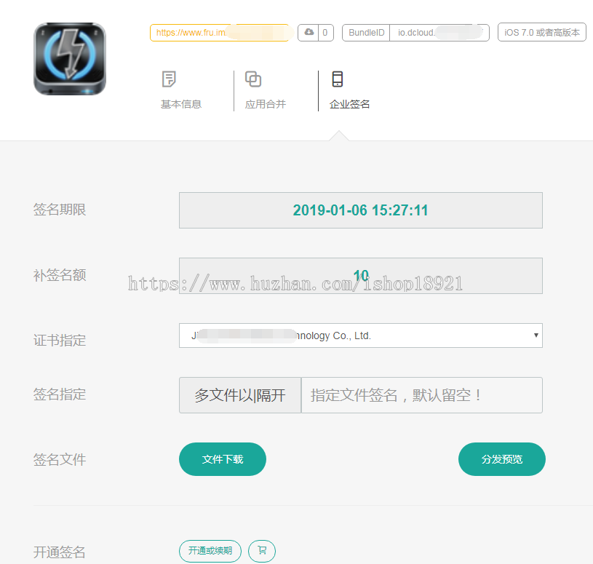
Task: Click the 开通或续期 button
Action: pyautogui.click(x=210, y=551)
